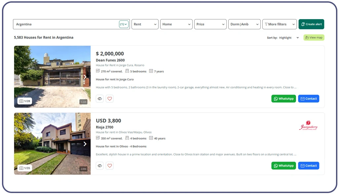Open the Dorm|Amb dropdown

coord(244,24)
